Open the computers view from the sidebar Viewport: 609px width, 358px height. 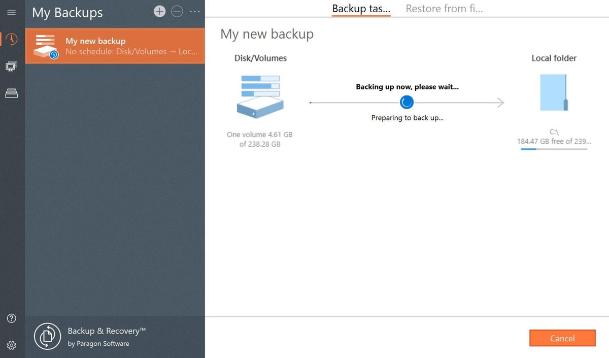pos(11,66)
